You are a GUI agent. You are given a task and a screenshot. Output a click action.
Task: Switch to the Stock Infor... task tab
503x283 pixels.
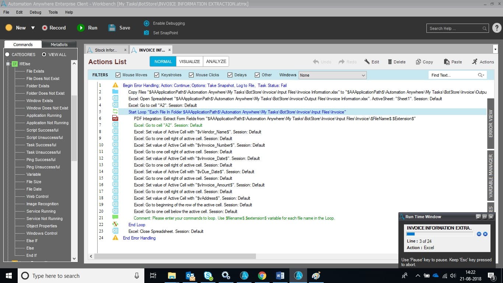(x=106, y=50)
